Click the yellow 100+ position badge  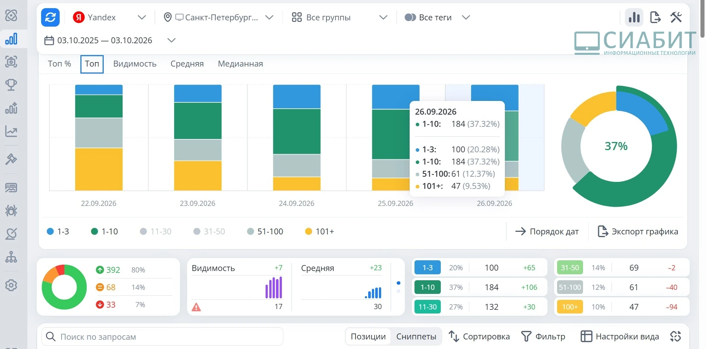click(x=570, y=307)
